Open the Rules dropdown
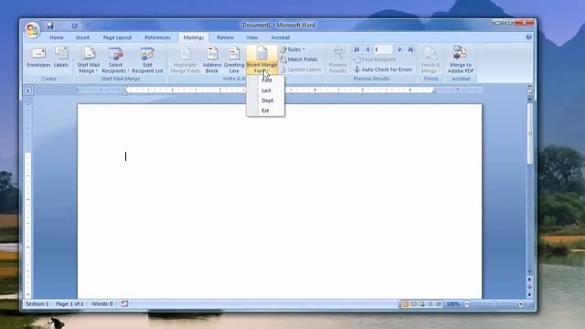The image size is (585, 329). pos(292,49)
